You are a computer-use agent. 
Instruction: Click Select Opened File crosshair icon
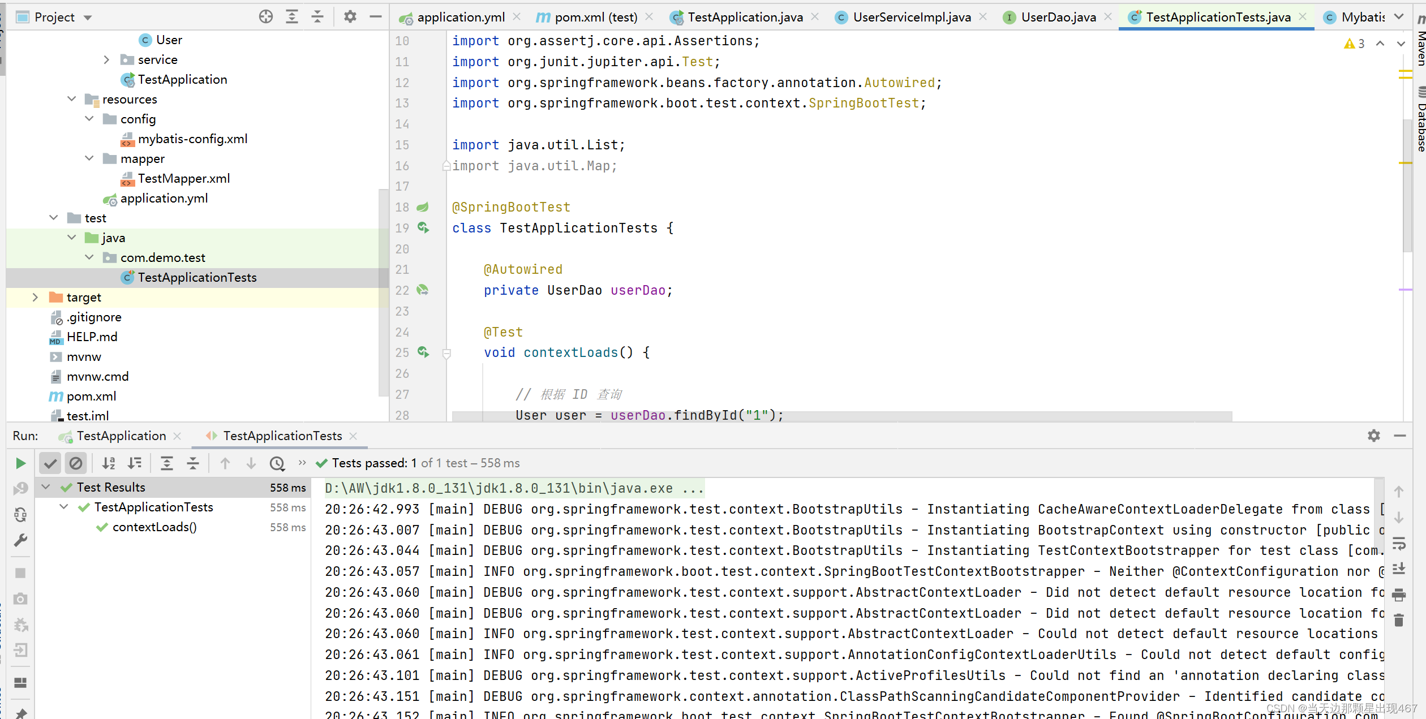coord(265,17)
